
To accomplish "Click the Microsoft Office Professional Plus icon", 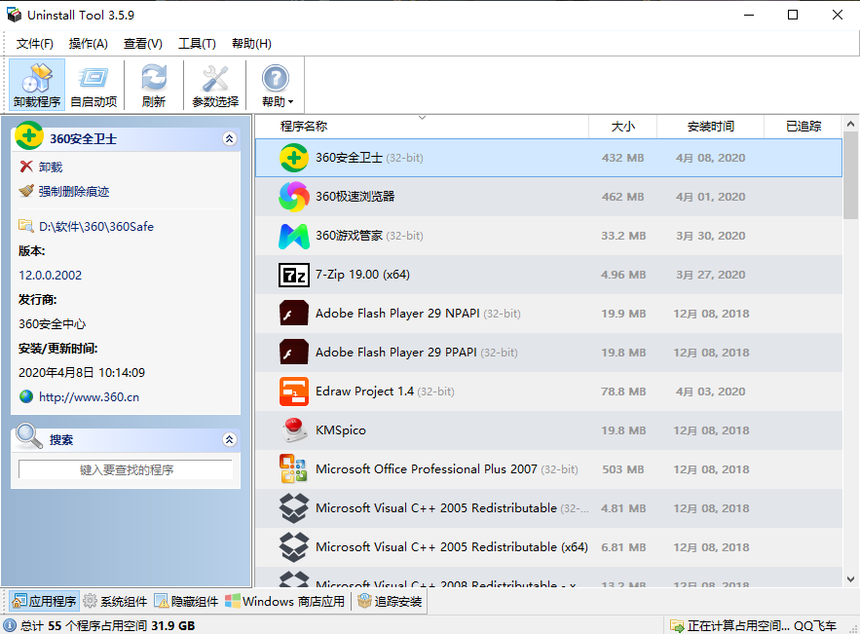I will 293,468.
